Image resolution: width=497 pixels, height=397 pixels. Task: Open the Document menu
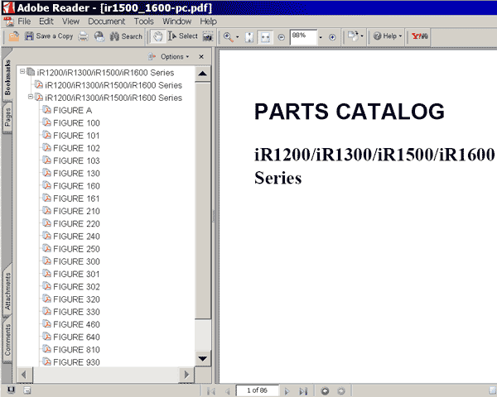pos(107,22)
